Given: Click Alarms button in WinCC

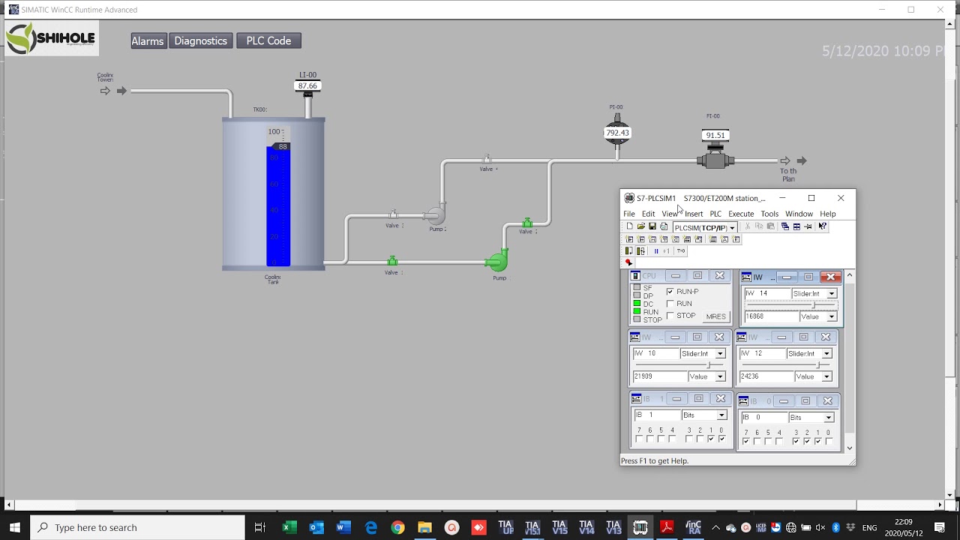Looking at the screenshot, I should [148, 41].
